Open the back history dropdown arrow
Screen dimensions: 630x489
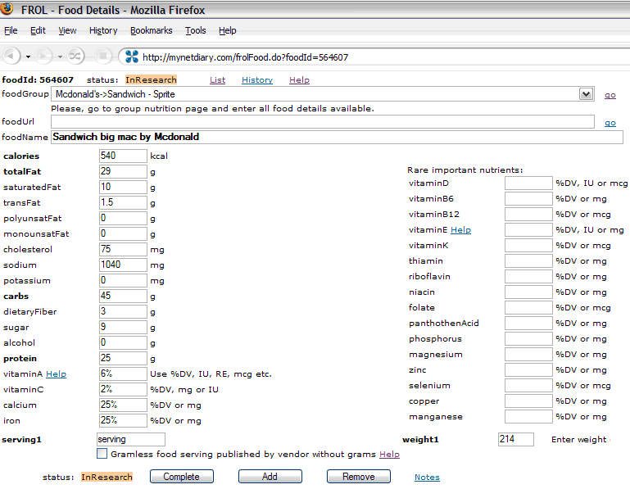pyautogui.click(x=28, y=57)
